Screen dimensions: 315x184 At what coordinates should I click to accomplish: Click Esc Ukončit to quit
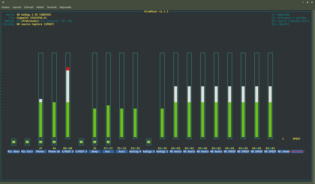pos(281,24)
